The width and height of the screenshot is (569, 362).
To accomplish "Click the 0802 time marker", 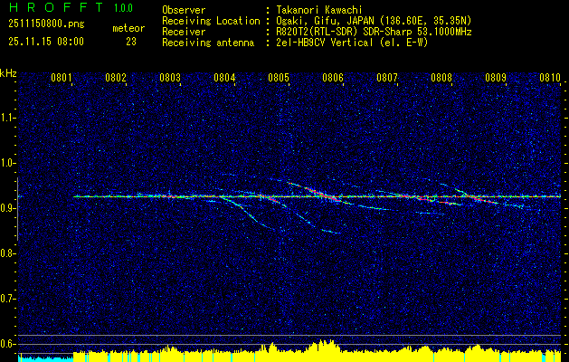I will pos(116,78).
